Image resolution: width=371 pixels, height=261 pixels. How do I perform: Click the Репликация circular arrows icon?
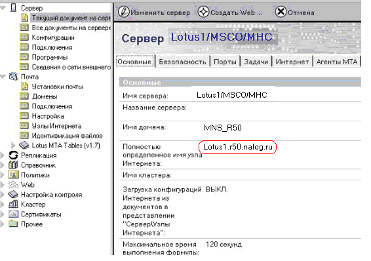tap(13, 155)
